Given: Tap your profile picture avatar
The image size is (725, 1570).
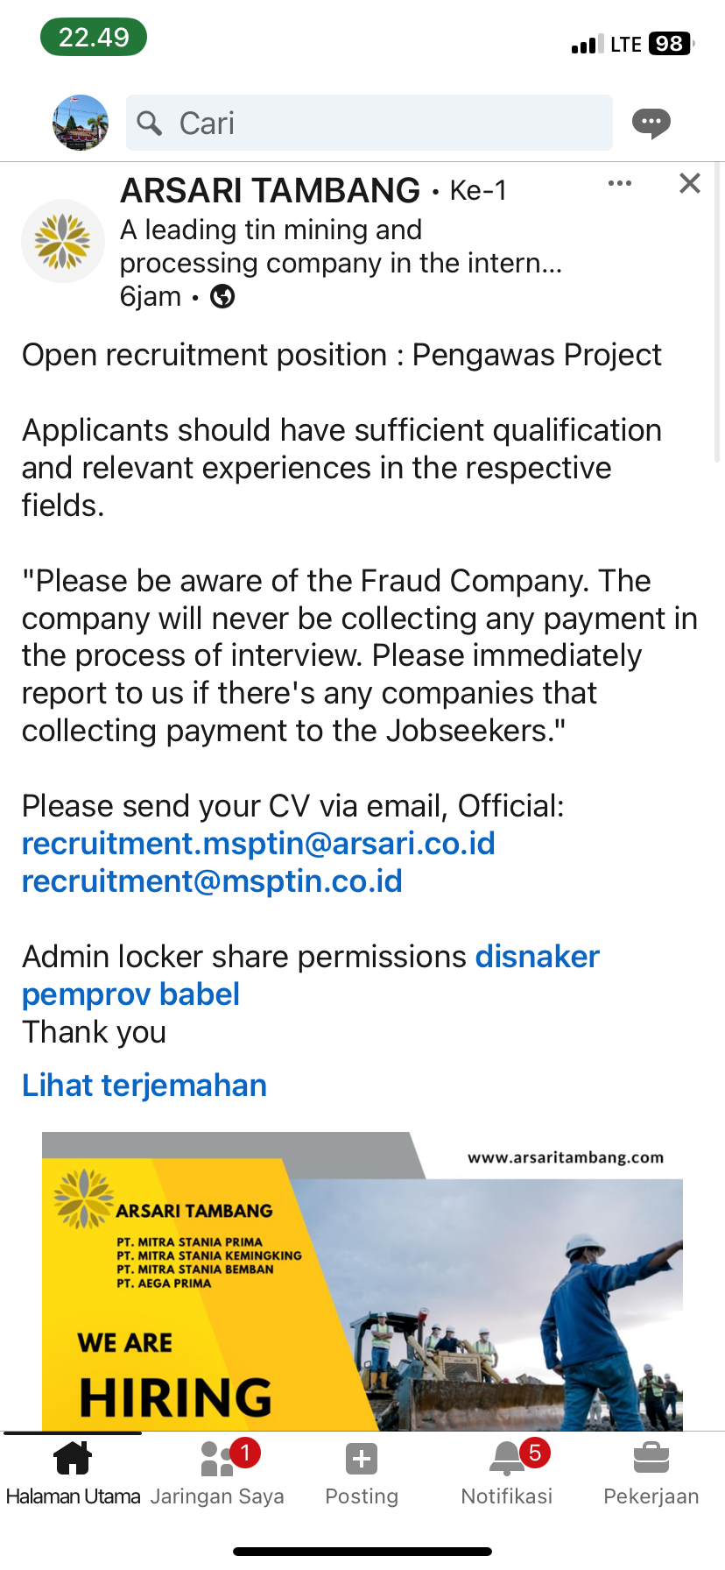Looking at the screenshot, I should point(81,123).
